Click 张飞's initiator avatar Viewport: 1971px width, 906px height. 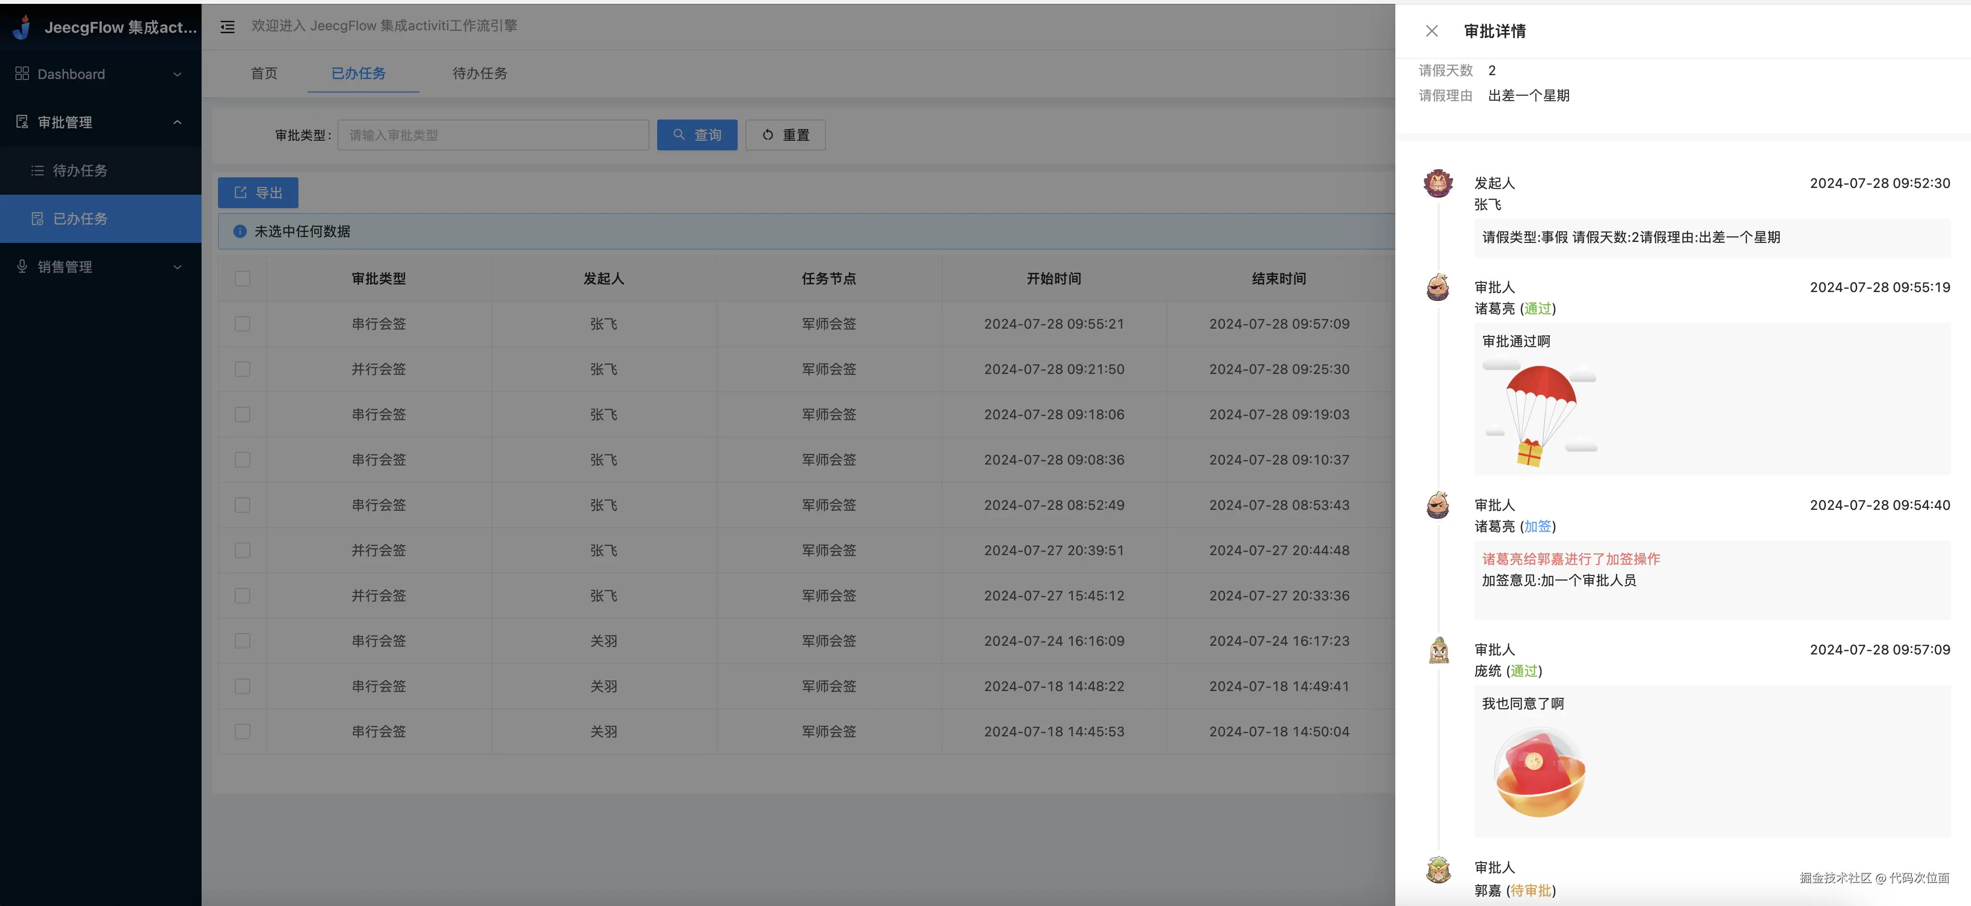point(1438,184)
